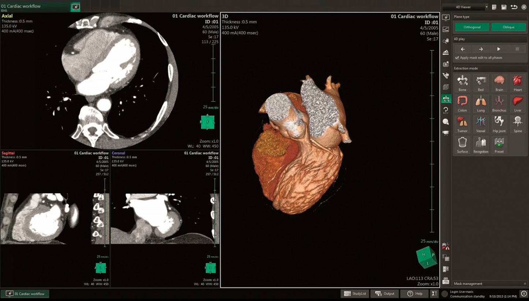The height and width of the screenshot is (301, 529).
Task: Open the Recognition extraction tool
Action: point(481,145)
